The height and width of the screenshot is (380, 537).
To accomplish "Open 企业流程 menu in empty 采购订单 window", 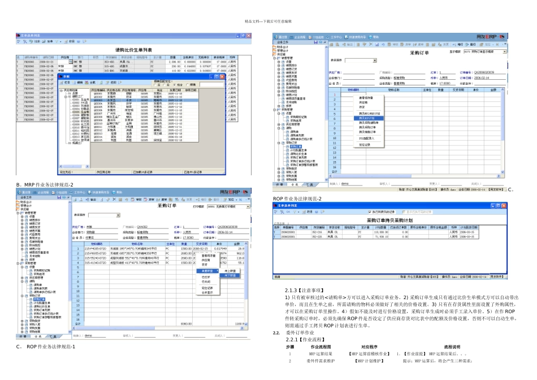I will (x=297, y=37).
